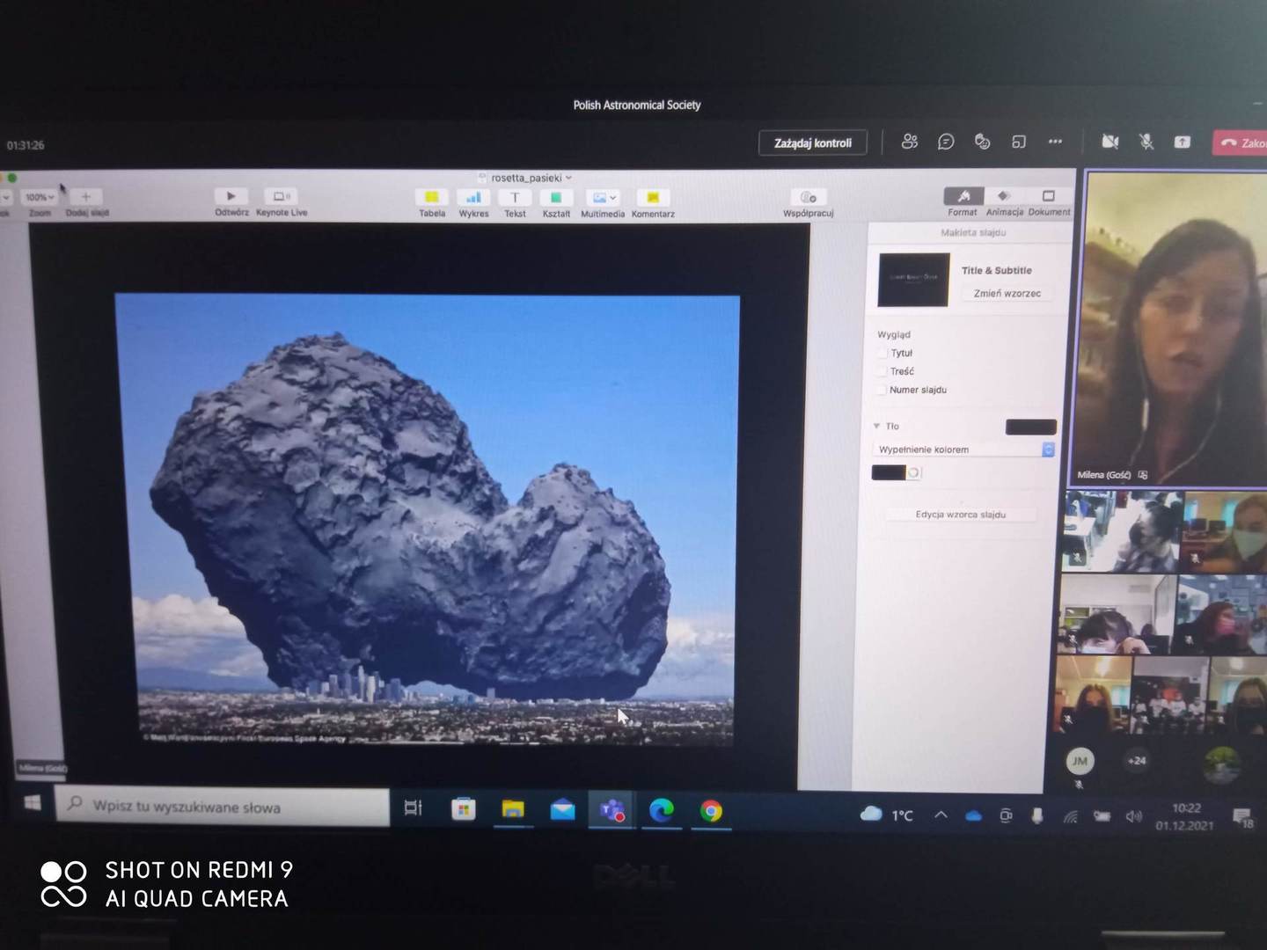Open the 100% Zoom dropdown

pos(39,197)
